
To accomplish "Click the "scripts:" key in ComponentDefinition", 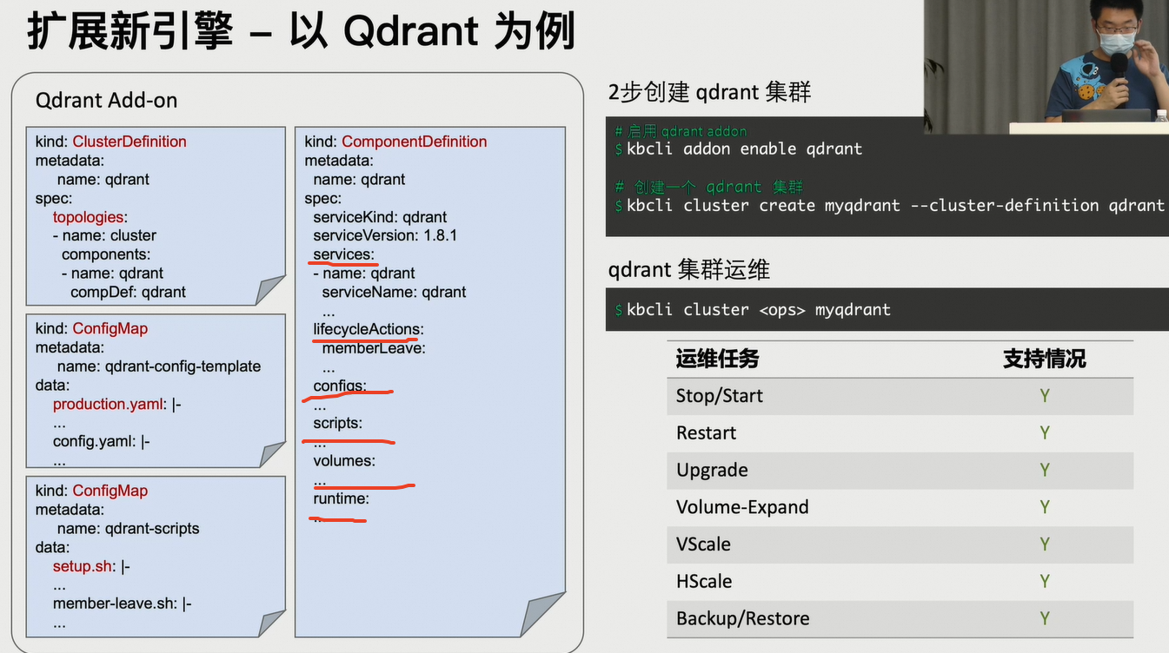I will tap(337, 423).
